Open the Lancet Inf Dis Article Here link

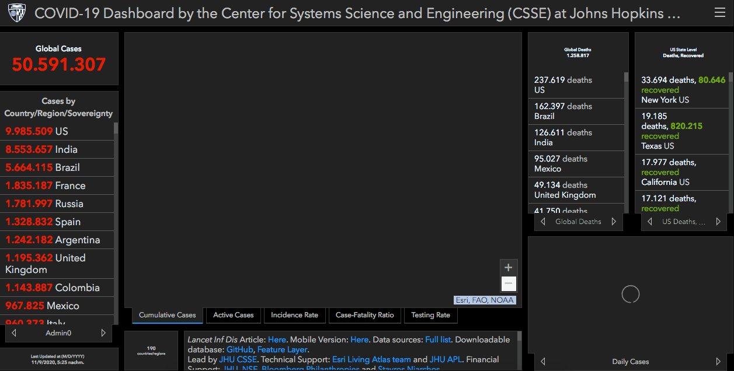coord(277,339)
